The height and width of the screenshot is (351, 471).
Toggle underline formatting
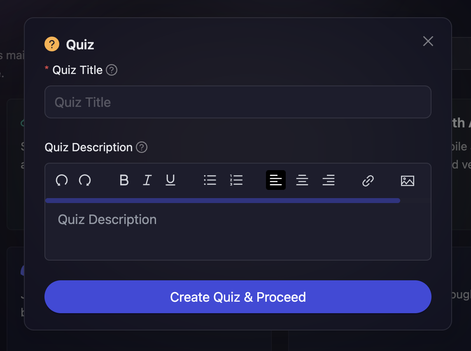(x=170, y=180)
